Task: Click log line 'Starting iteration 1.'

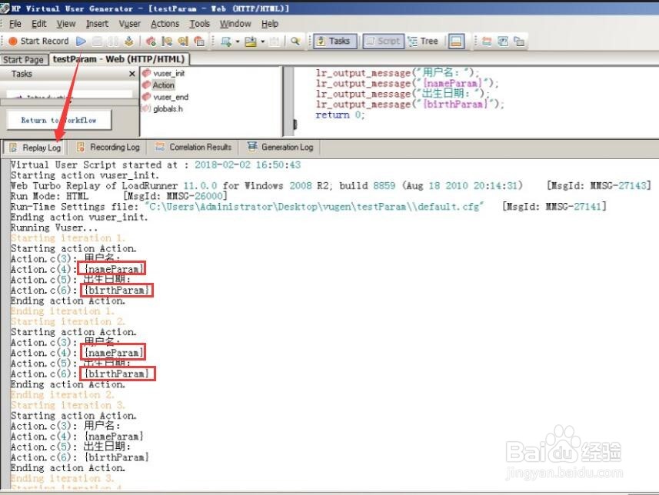Action: pyautogui.click(x=68, y=238)
